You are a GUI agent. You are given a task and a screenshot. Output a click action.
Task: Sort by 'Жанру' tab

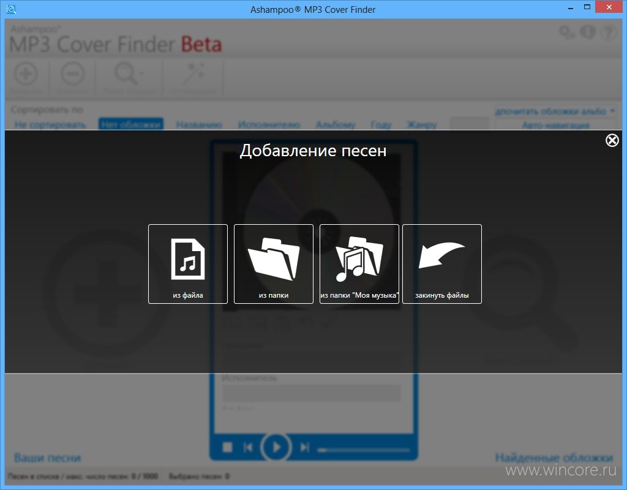pos(422,124)
